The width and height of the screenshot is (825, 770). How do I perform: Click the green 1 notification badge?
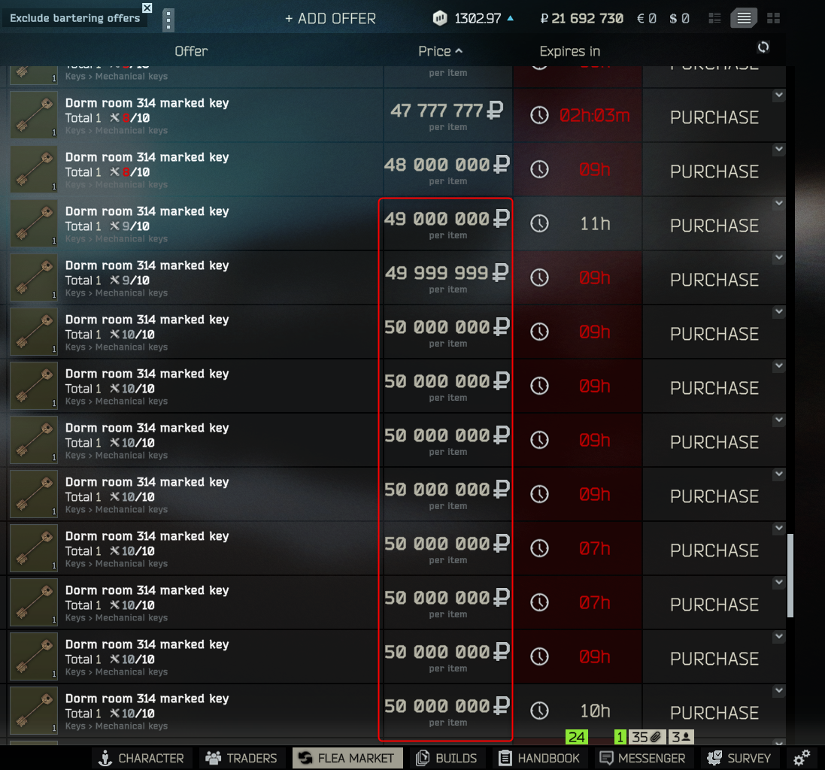[620, 737]
